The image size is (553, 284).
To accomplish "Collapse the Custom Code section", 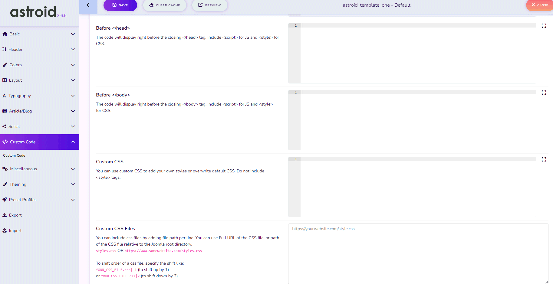I will (x=73, y=142).
